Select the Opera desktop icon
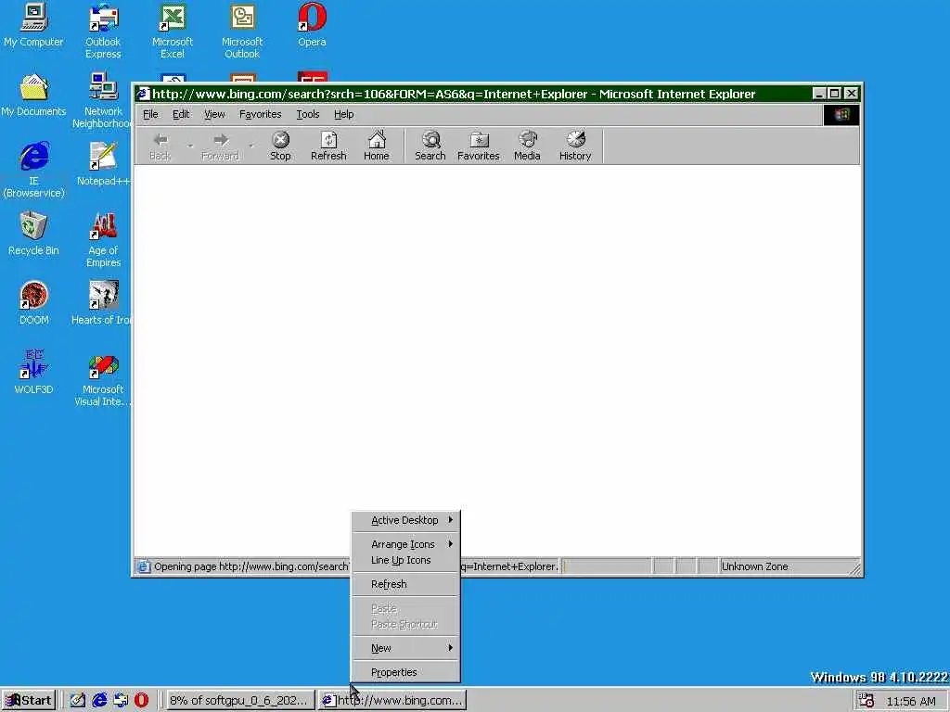This screenshot has height=712, width=950. tap(312, 25)
